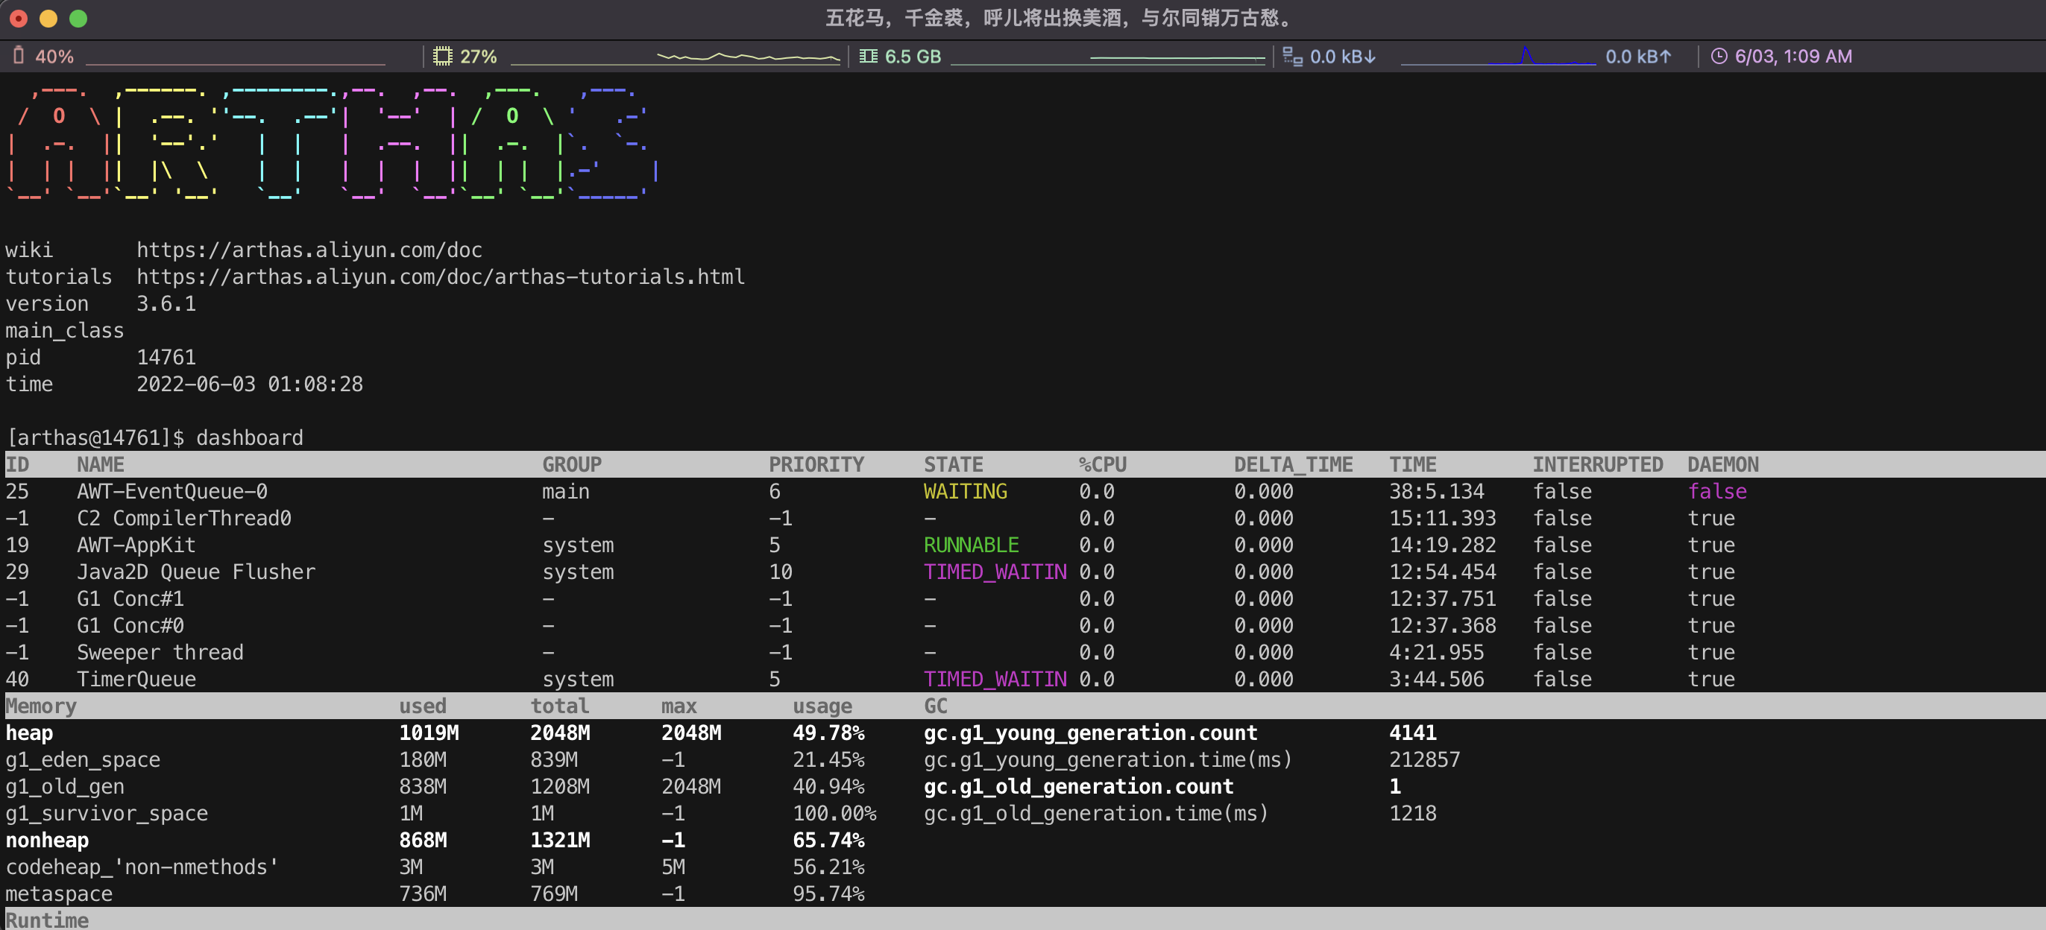This screenshot has width=2046, height=930.
Task: Click the download arrow after 0.0 kB
Action: (x=1371, y=57)
